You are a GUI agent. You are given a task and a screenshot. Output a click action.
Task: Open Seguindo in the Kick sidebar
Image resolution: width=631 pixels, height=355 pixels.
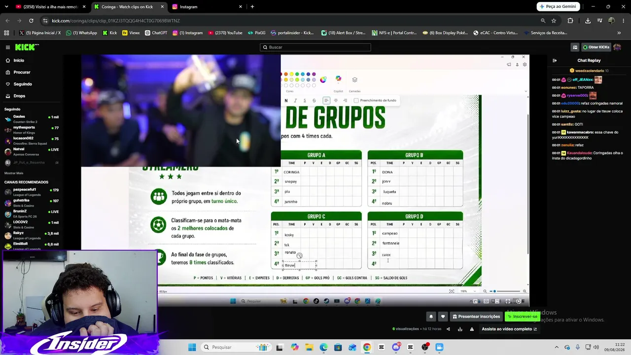coord(18,84)
